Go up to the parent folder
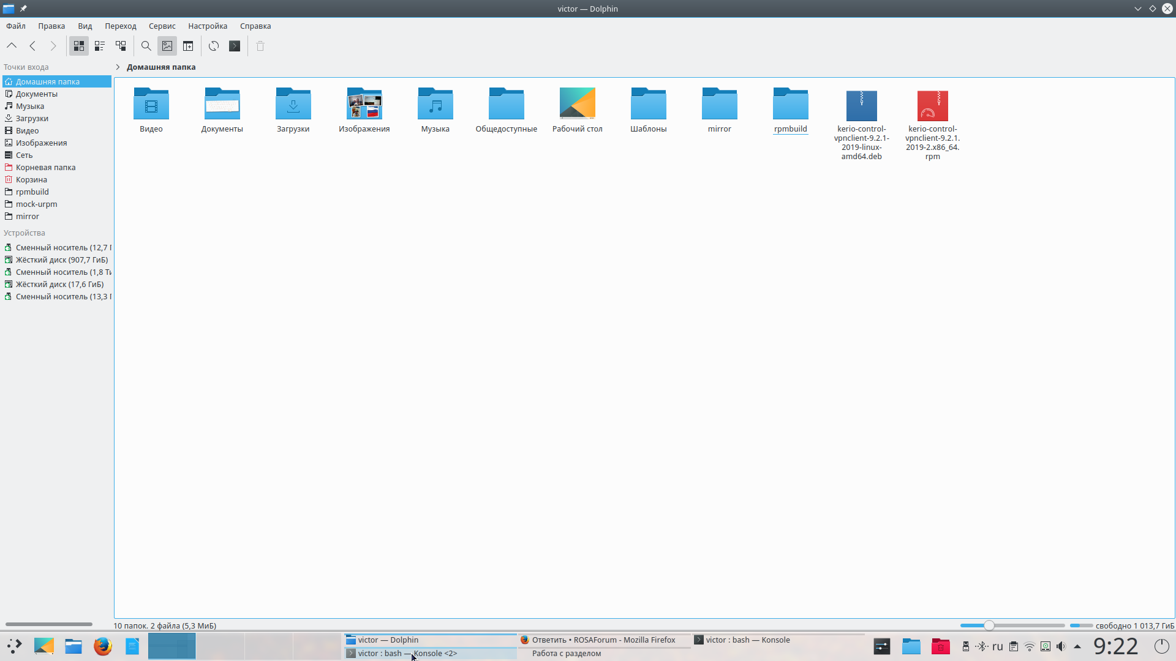 (x=12, y=46)
